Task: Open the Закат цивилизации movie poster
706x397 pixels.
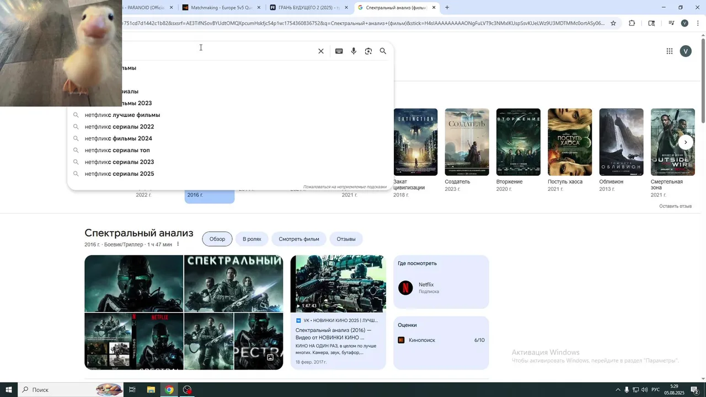Action: [x=415, y=142]
